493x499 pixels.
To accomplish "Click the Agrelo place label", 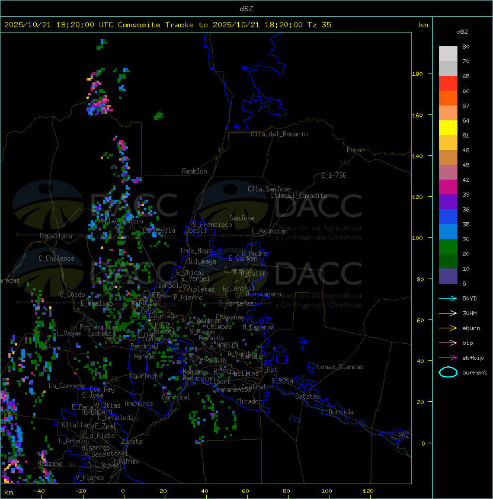I will (x=145, y=356).
